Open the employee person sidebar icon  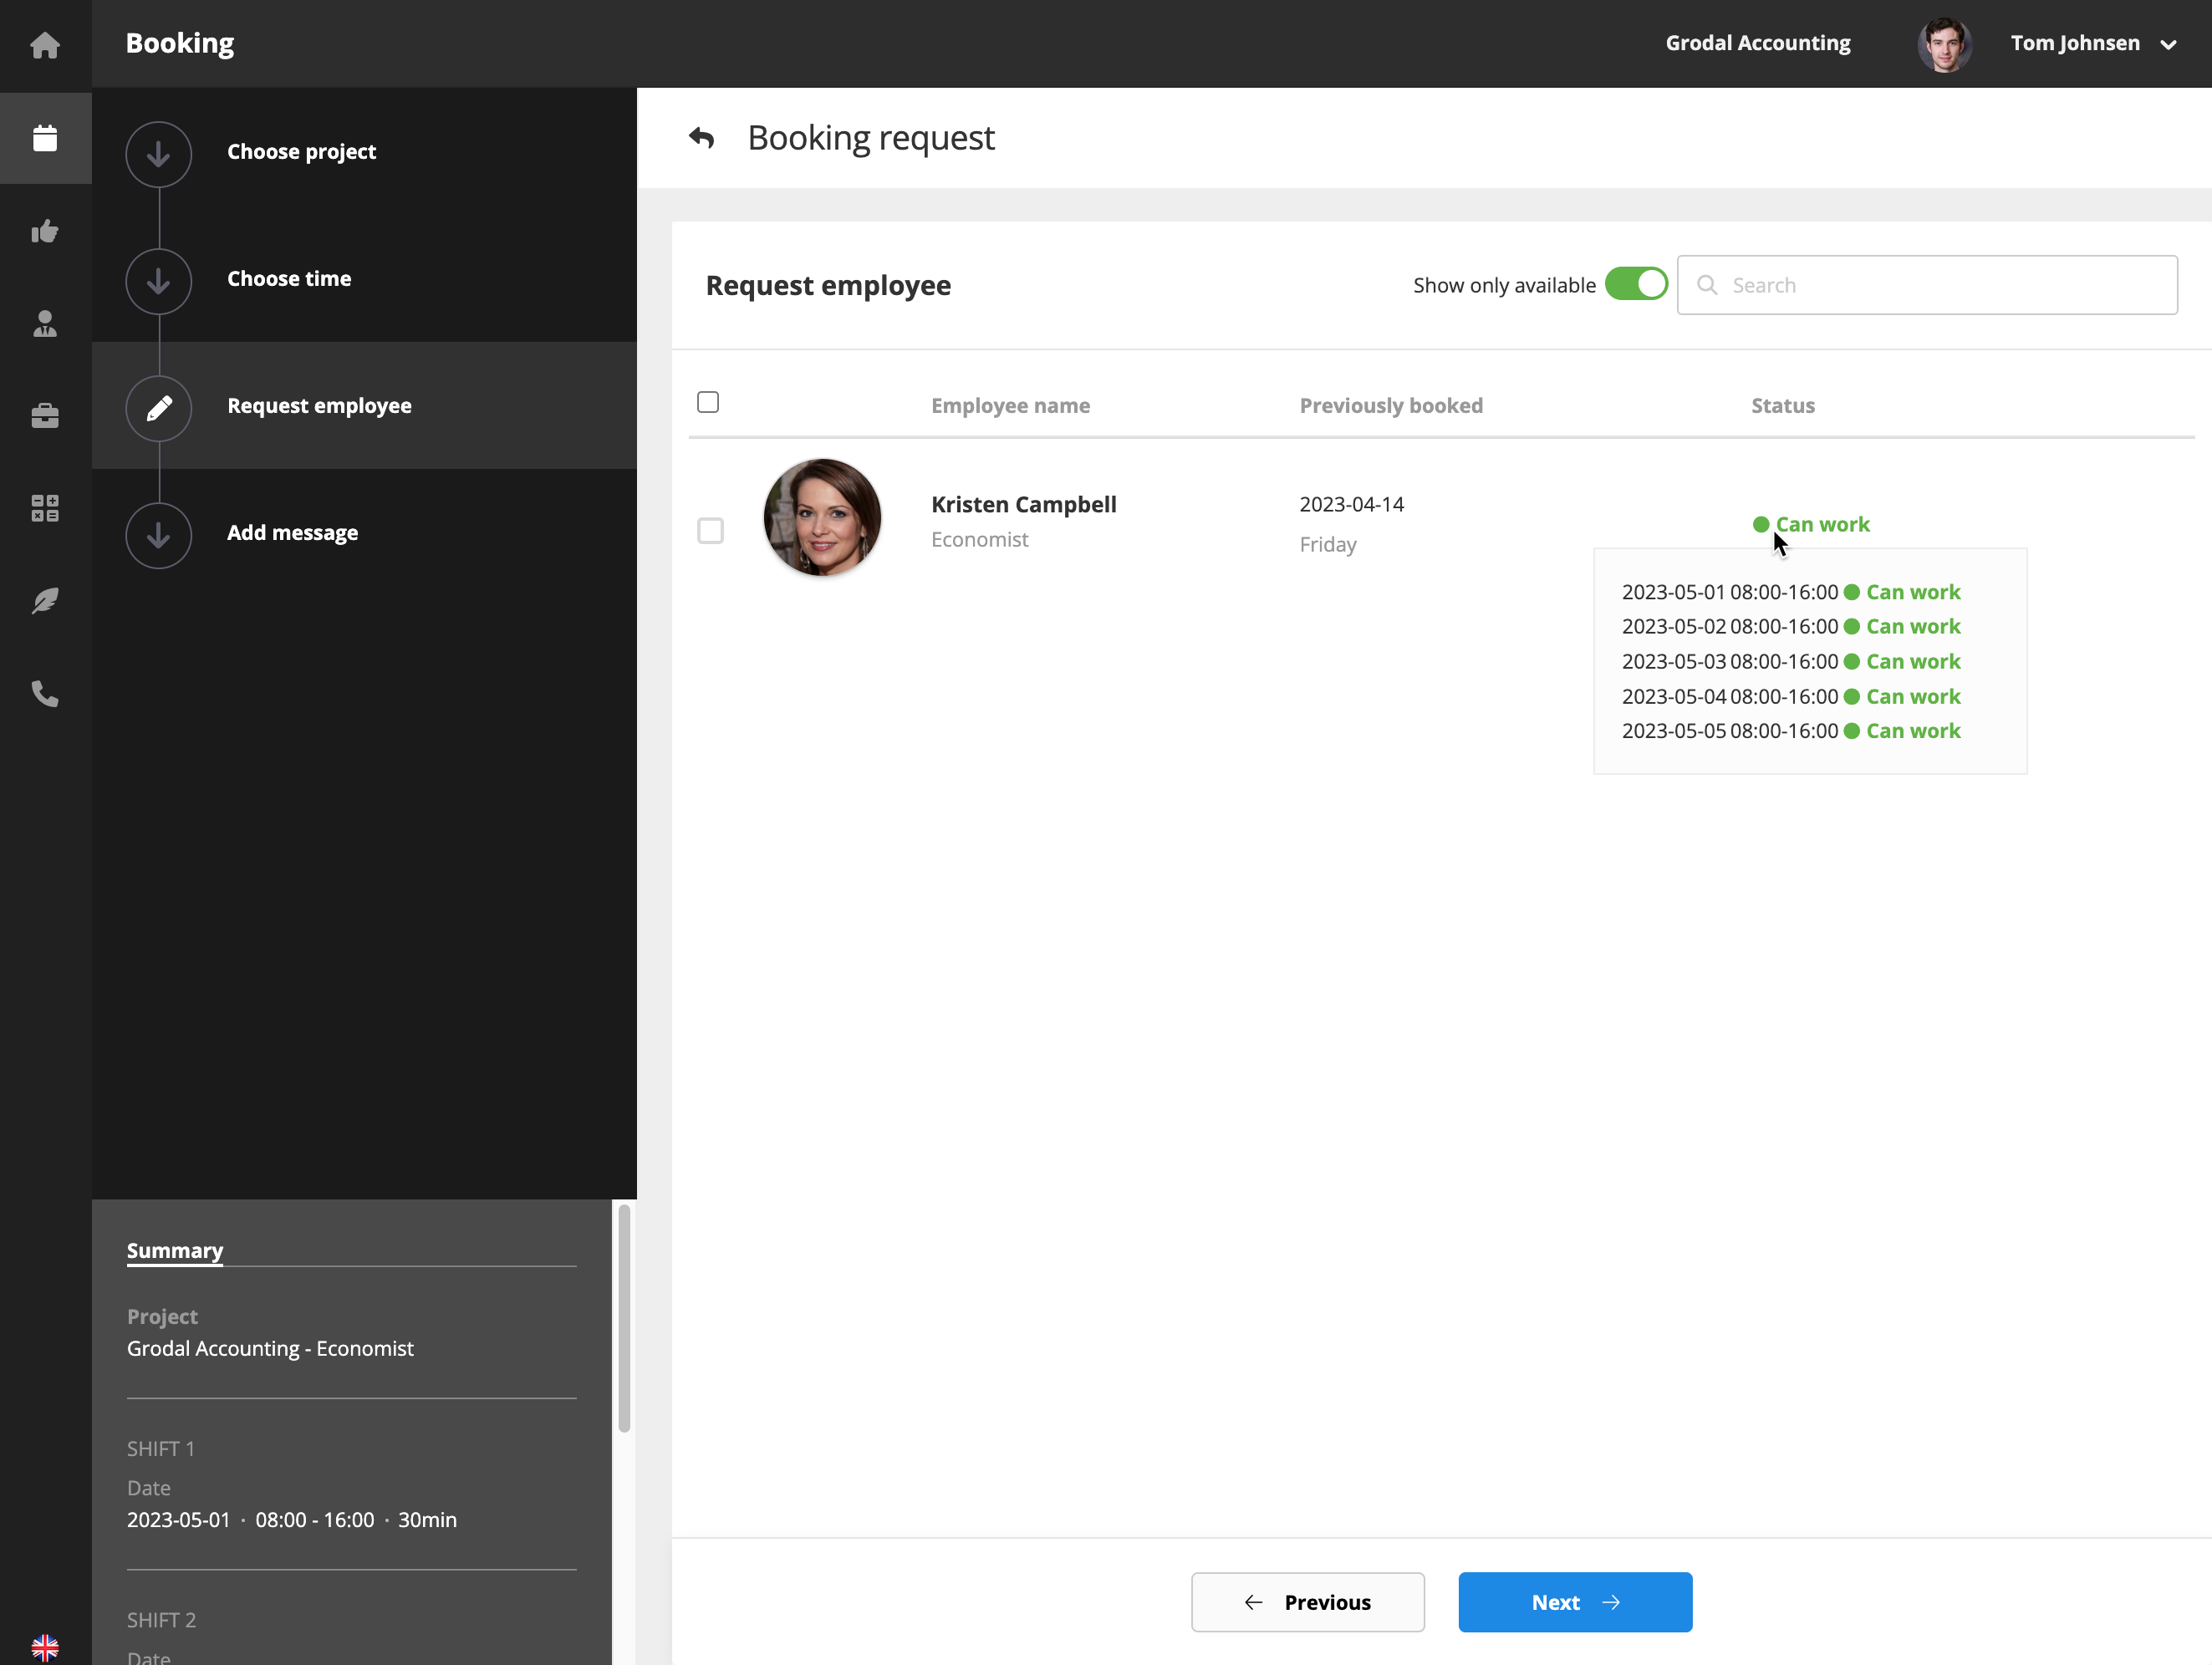point(45,323)
